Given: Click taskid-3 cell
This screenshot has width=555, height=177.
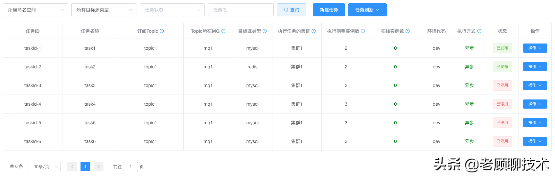Looking at the screenshot, I should point(33,85).
